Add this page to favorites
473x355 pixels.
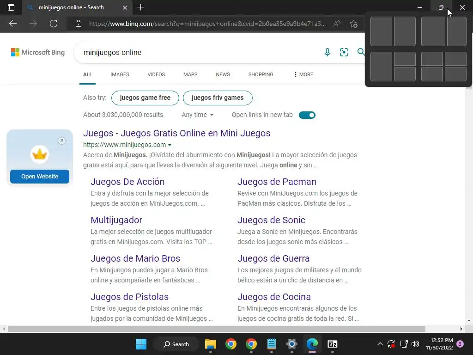tap(353, 24)
